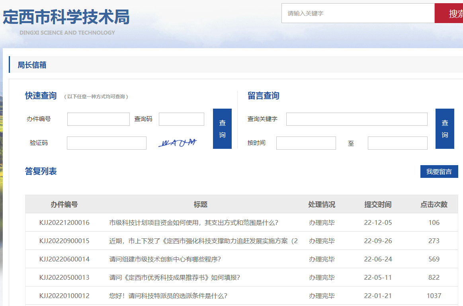Image resolution: width=463 pixels, height=306 pixels.
Task: Click the 查询关键字 input field
Action: (357, 119)
